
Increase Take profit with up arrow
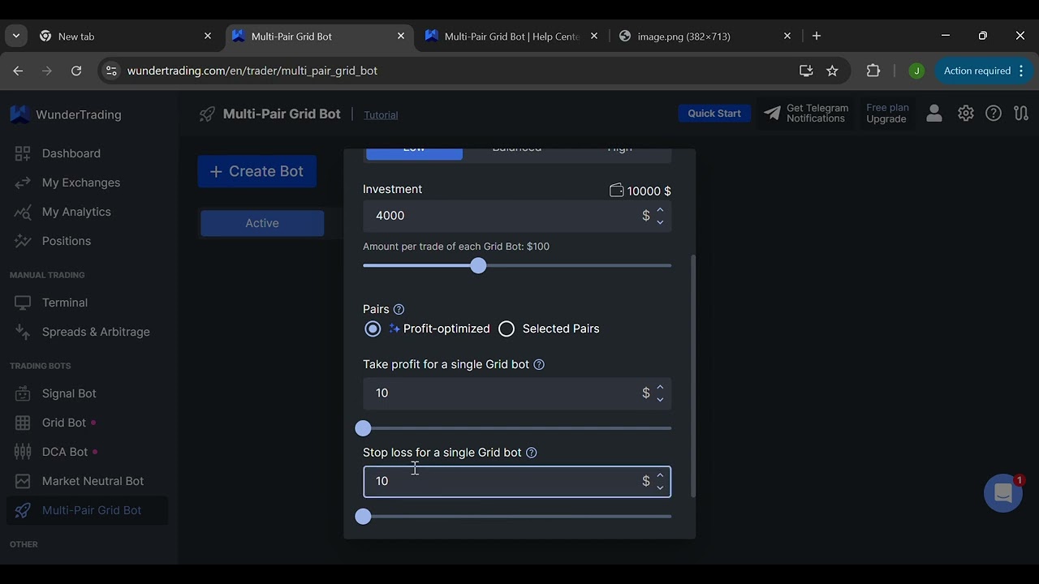tap(660, 388)
